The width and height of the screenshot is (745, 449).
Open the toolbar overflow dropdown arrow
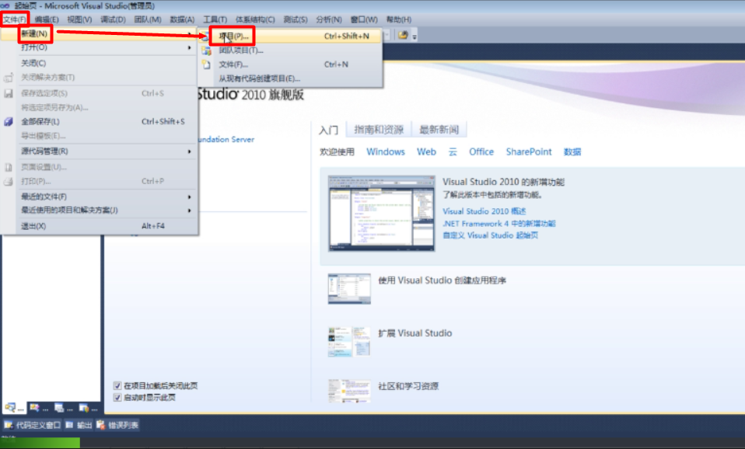click(414, 37)
